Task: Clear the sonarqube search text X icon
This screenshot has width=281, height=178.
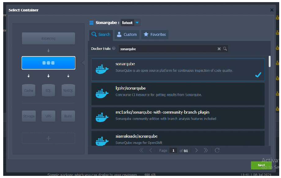Action: pyautogui.click(x=219, y=49)
